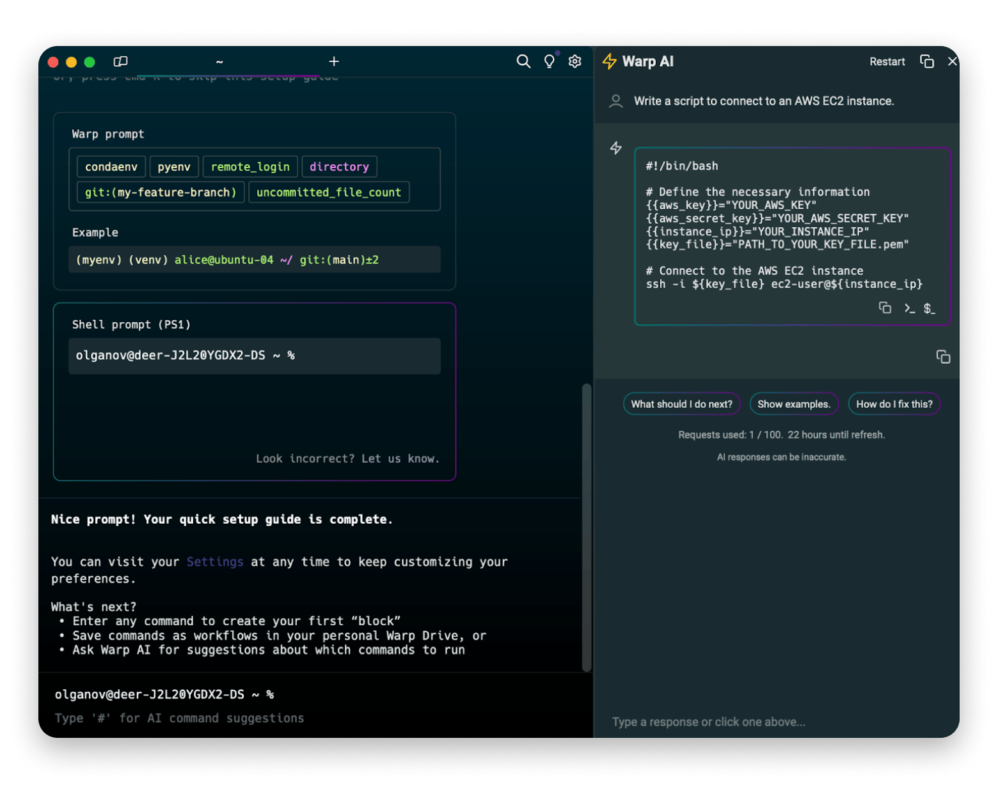The height and width of the screenshot is (789, 998).
Task: Select the Shell prompt (PS1) option
Action: pyautogui.click(x=255, y=391)
